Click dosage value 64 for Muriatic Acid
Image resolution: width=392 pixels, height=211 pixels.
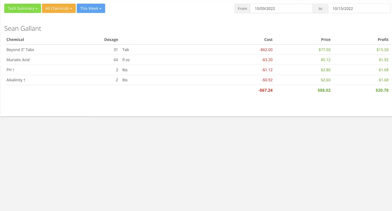(116, 60)
